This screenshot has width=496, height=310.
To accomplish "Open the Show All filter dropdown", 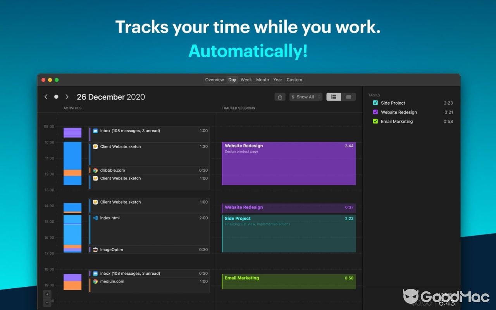I will [x=306, y=96].
